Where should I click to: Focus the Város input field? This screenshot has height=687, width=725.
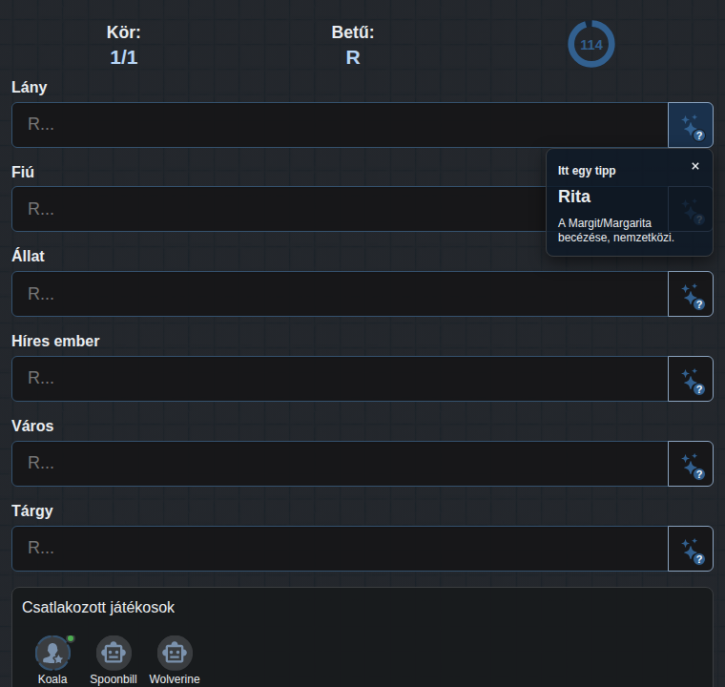[340, 464]
